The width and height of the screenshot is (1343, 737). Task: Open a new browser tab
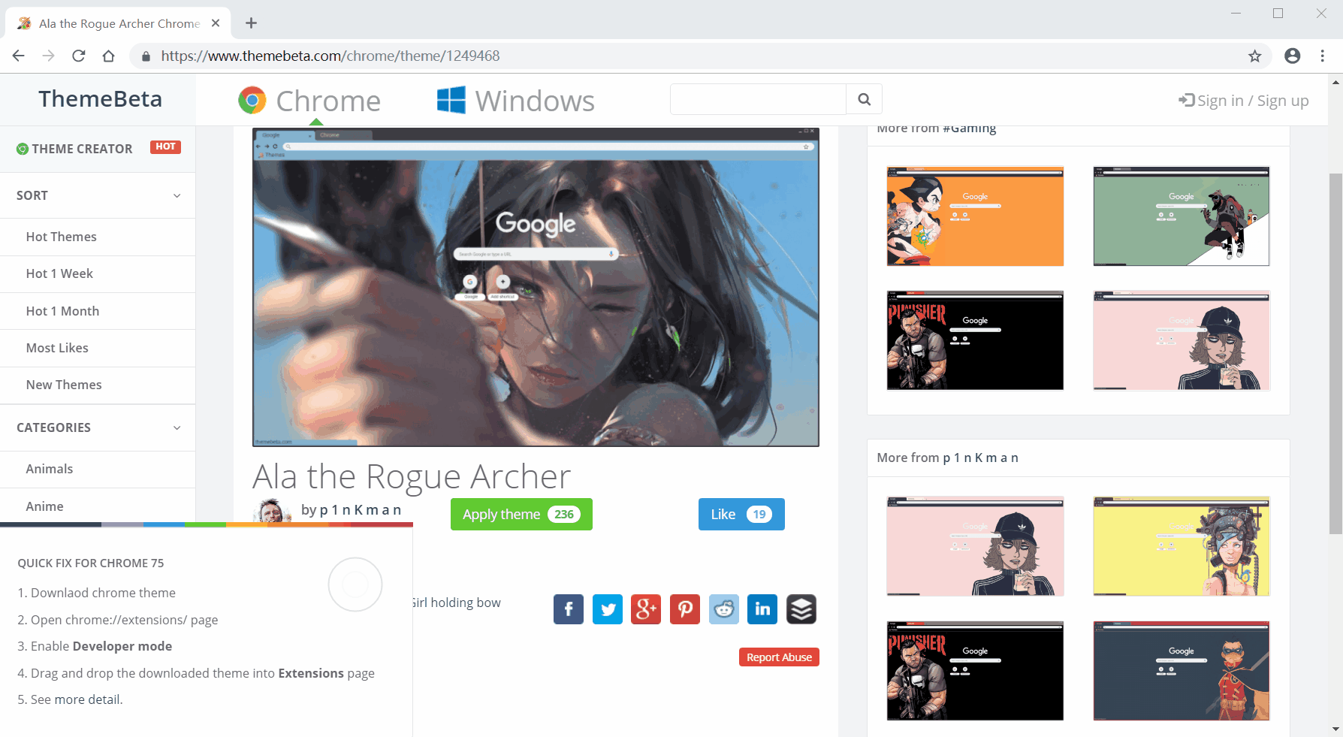pos(252,23)
